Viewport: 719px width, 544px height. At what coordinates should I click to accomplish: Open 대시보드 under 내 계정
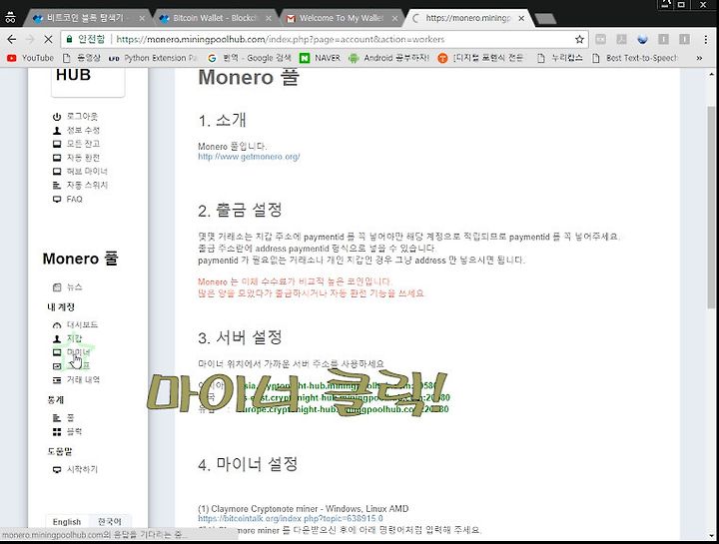click(x=75, y=325)
